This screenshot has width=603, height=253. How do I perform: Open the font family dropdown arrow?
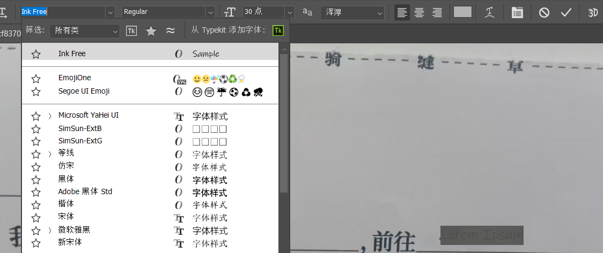tap(111, 12)
